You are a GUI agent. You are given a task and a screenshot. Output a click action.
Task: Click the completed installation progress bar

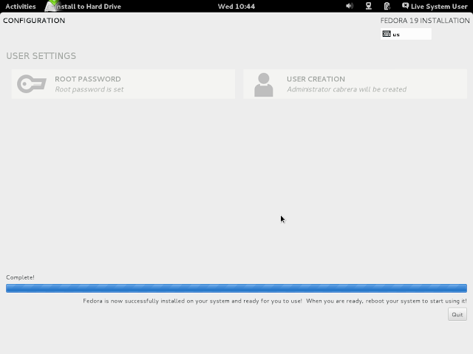236,288
